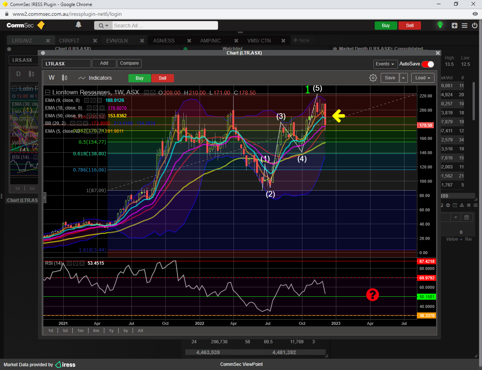Select the All time range

[x=140, y=331]
